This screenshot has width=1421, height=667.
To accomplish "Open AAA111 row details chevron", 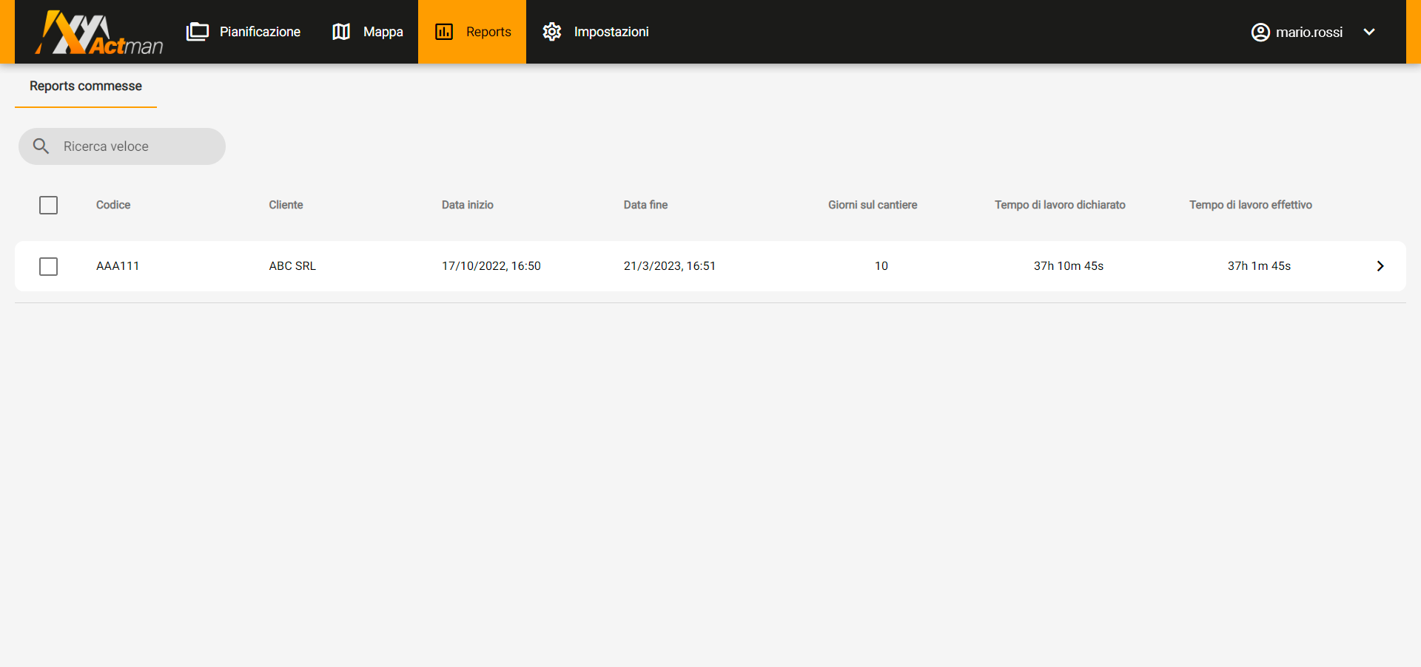I will tap(1380, 266).
